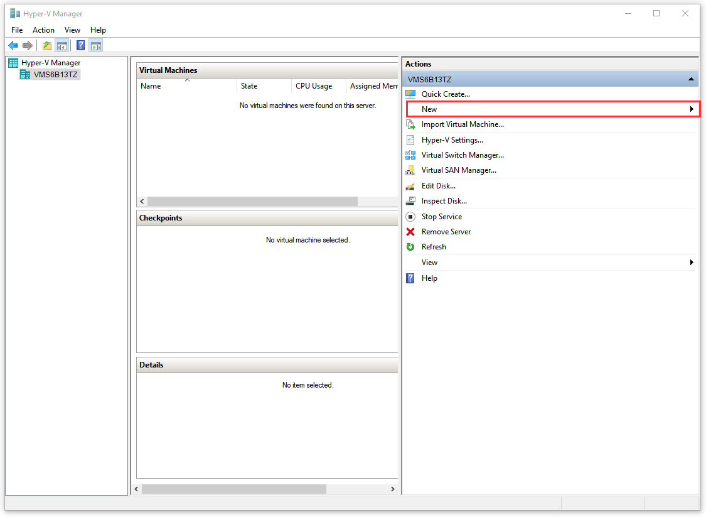Viewport: 706px width, 517px height.
Task: Click the Virtual SAN Manager icon
Action: click(x=410, y=170)
